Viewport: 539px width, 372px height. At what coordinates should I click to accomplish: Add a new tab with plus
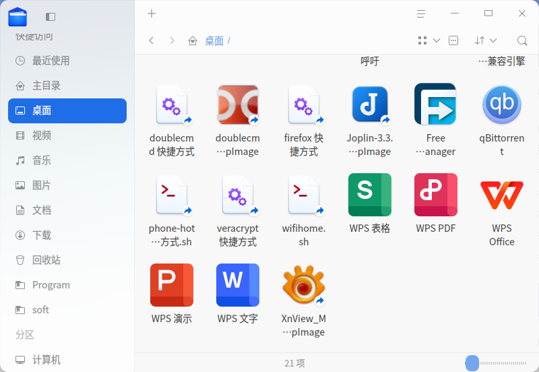pyautogui.click(x=152, y=13)
